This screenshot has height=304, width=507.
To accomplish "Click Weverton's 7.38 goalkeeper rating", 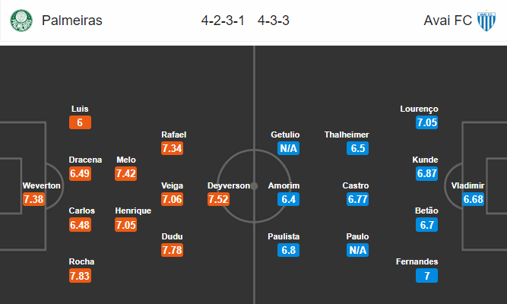I will pos(35,199).
